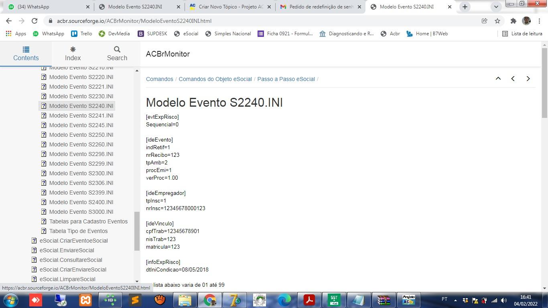
Task: Open the Home | B7Web bookmark
Action: (x=427, y=34)
